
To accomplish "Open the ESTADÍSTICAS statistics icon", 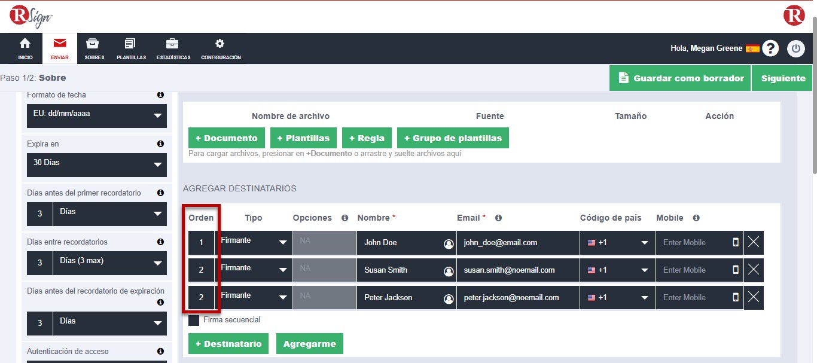I will (x=172, y=48).
